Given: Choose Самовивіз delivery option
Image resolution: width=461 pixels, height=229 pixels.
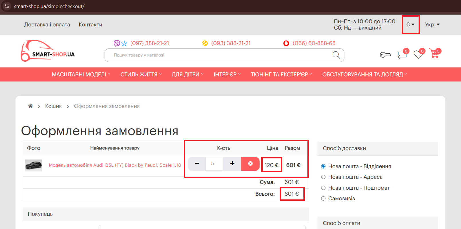Looking at the screenshot, I should click(323, 199).
